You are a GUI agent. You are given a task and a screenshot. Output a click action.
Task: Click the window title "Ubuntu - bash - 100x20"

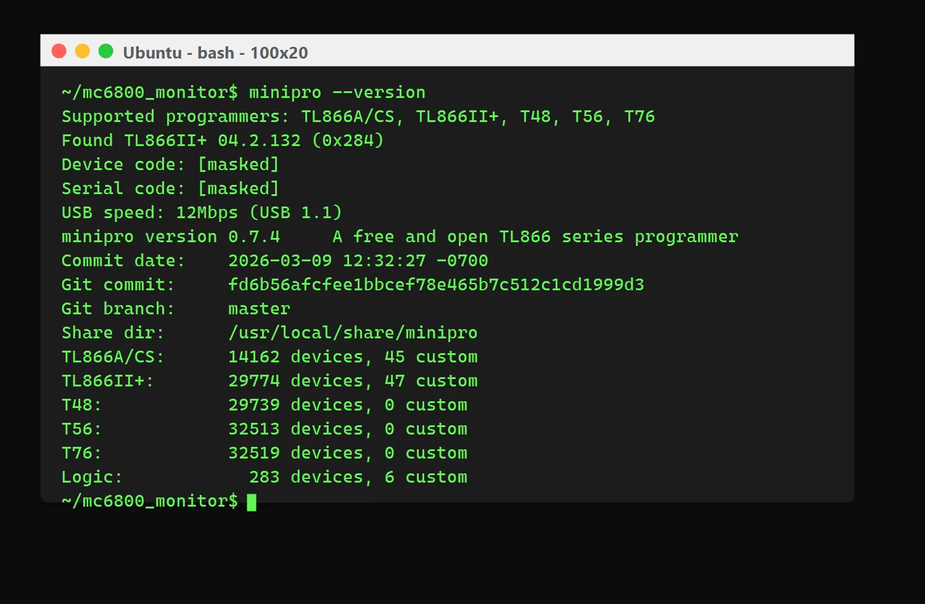(x=215, y=53)
